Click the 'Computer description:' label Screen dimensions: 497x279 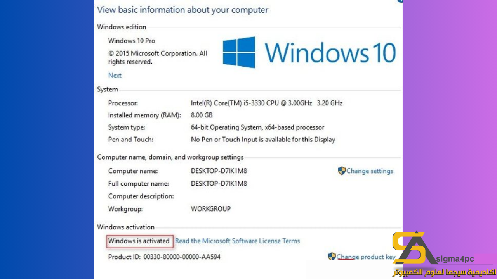coord(141,196)
